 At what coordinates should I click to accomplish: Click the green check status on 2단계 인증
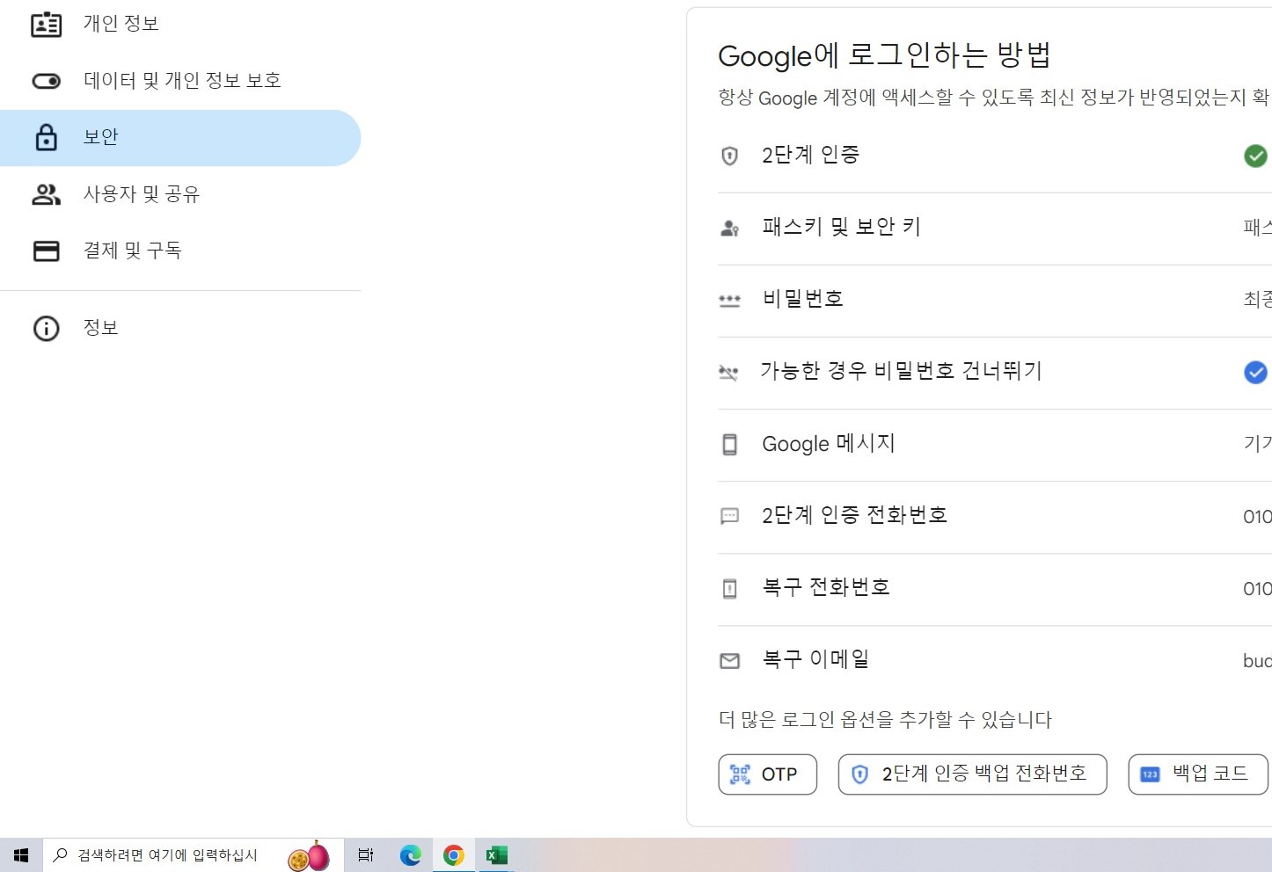[x=1255, y=156]
